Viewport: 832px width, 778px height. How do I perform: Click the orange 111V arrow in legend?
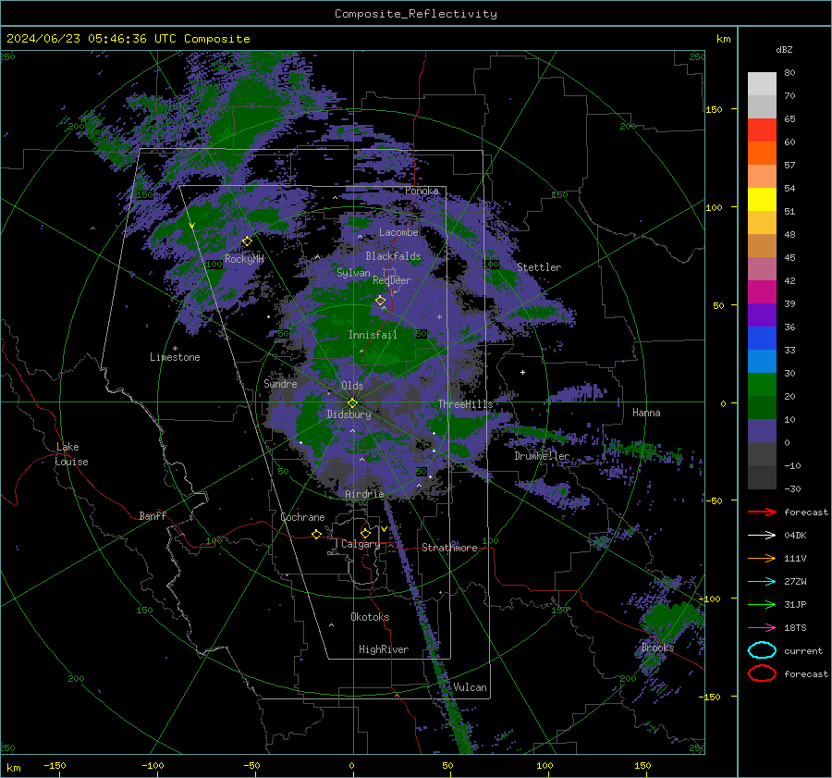coord(762,558)
